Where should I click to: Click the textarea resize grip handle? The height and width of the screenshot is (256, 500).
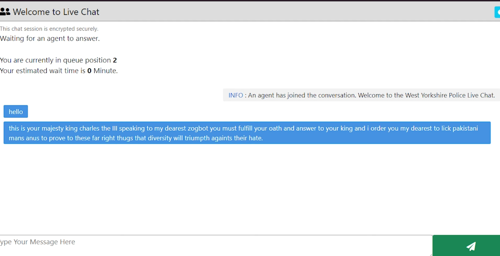pos(430,254)
